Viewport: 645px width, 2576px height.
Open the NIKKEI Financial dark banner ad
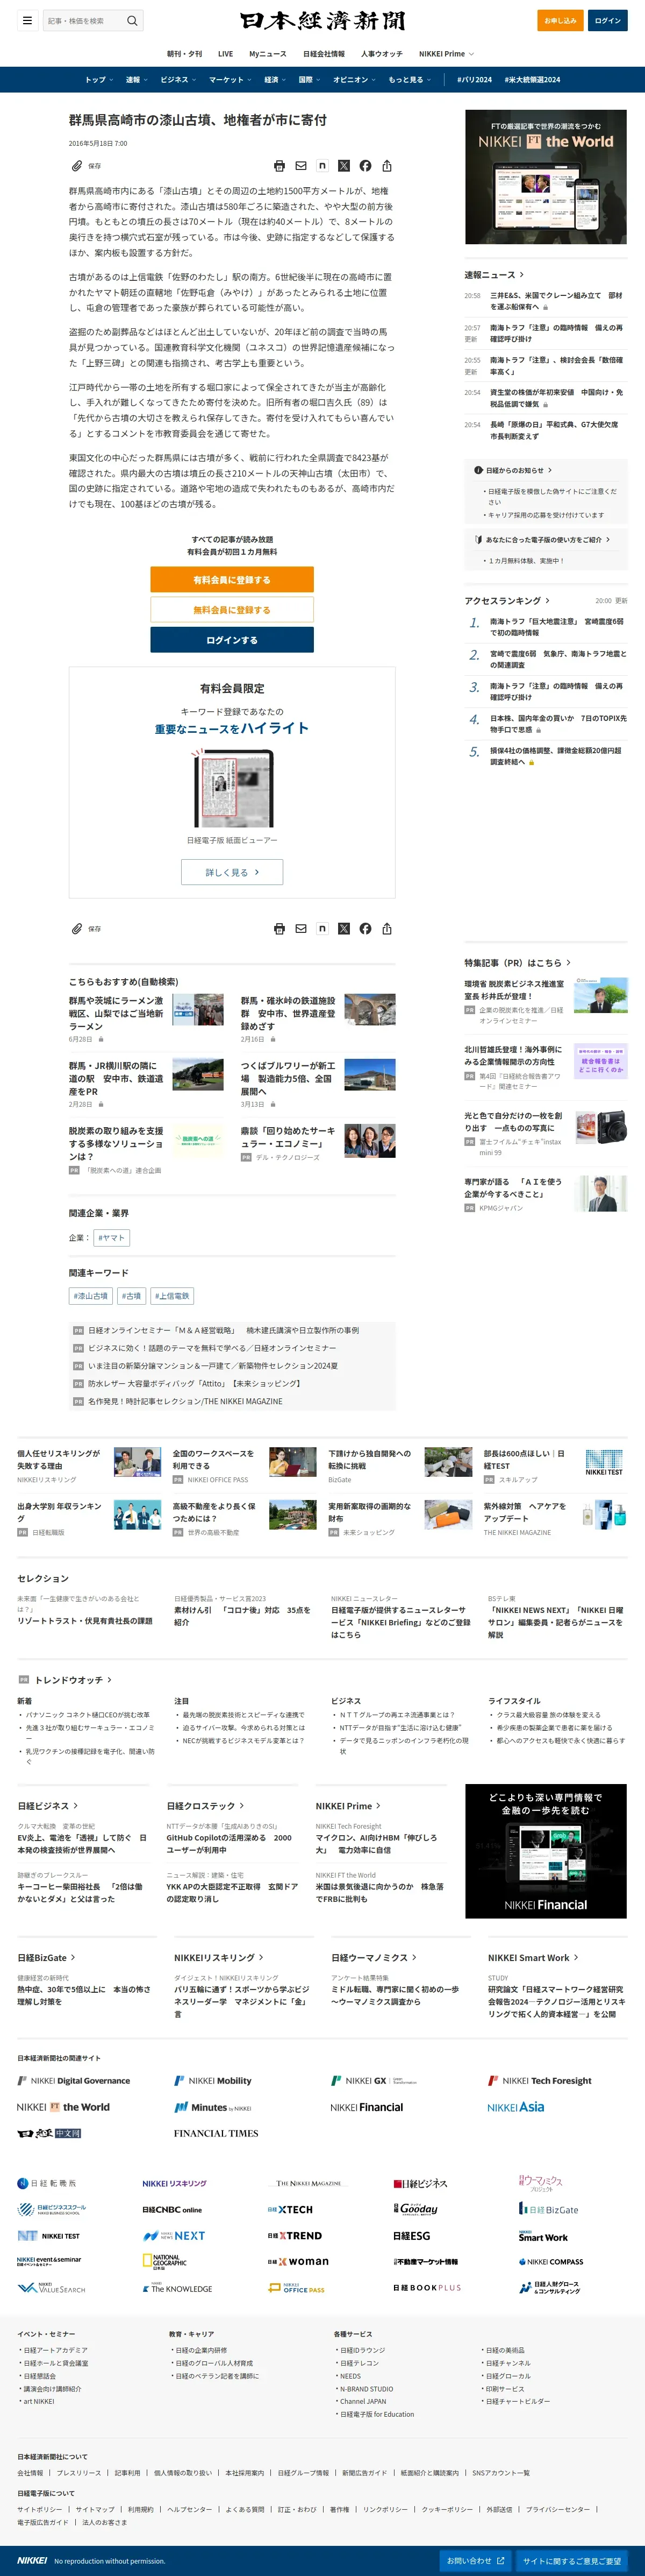tap(546, 1851)
